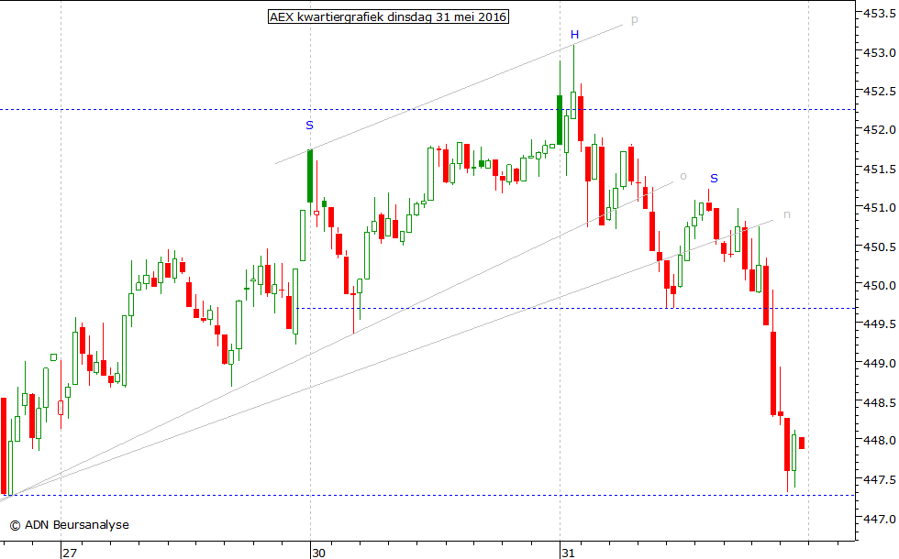The height and width of the screenshot is (559, 899).
Task: Click the price axis label '452.5'
Action: click(880, 92)
